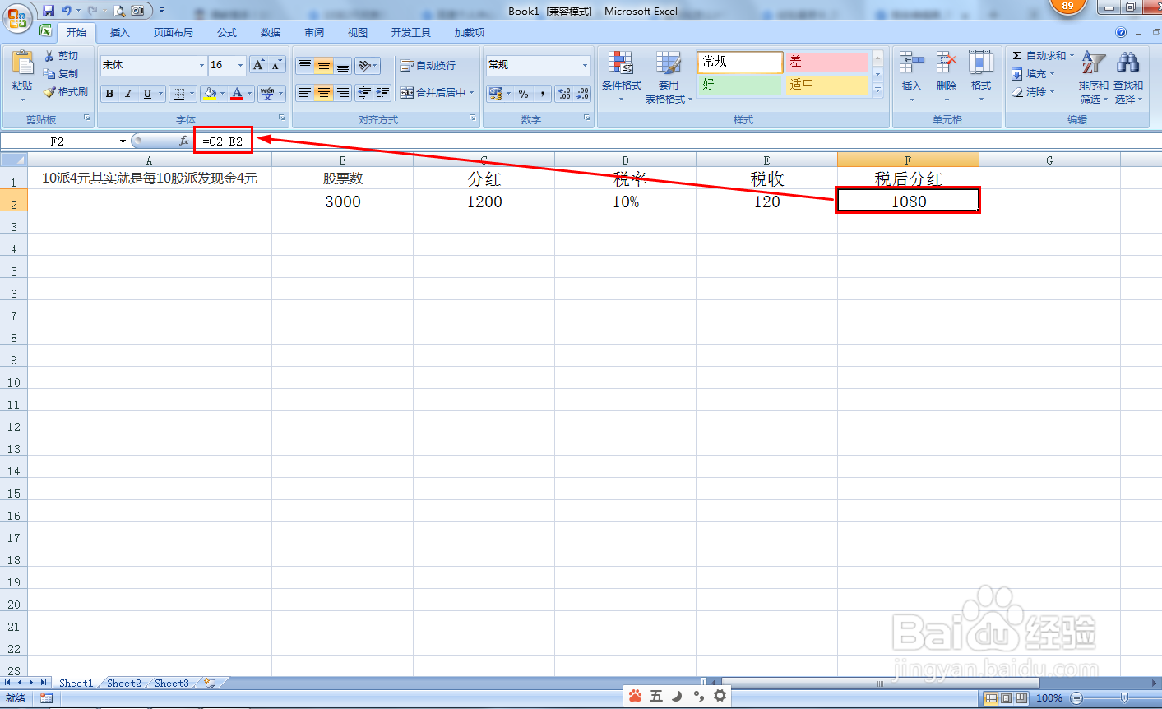Open Format cells menu icon

980,63
